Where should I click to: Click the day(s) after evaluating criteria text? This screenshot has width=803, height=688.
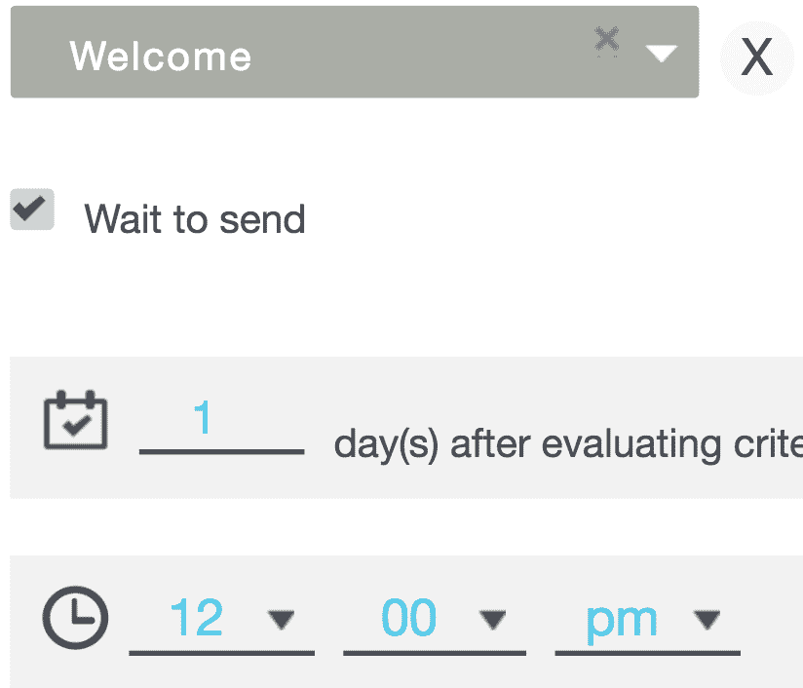click(x=567, y=444)
